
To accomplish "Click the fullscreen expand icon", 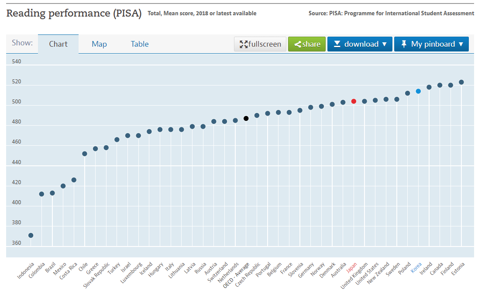I will click(x=244, y=44).
